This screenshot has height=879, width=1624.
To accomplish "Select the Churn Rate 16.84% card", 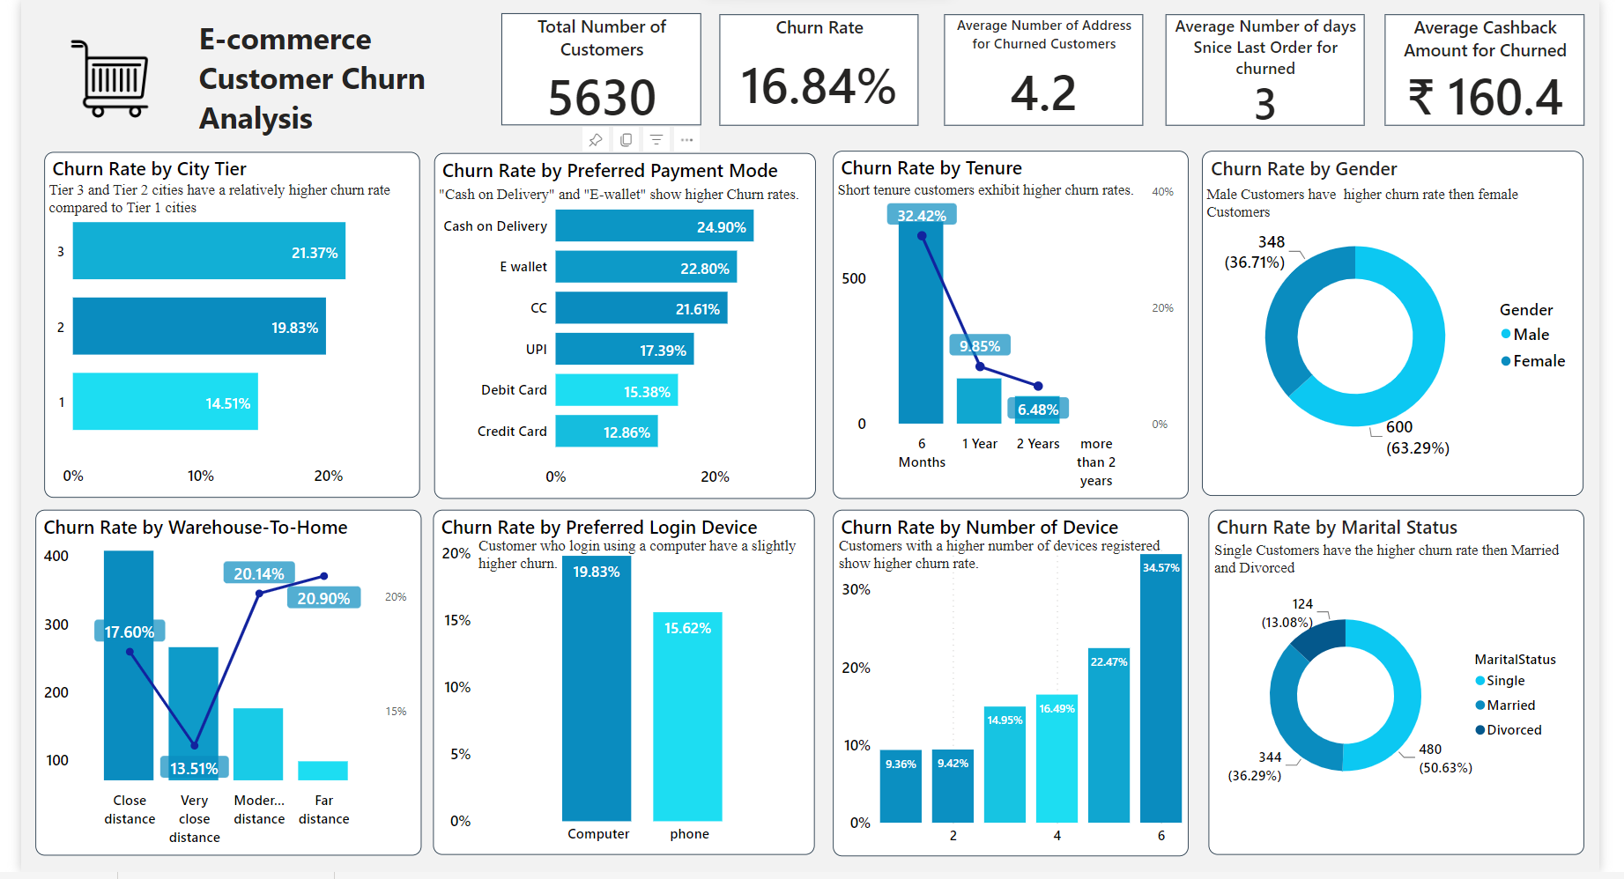I will [x=819, y=70].
